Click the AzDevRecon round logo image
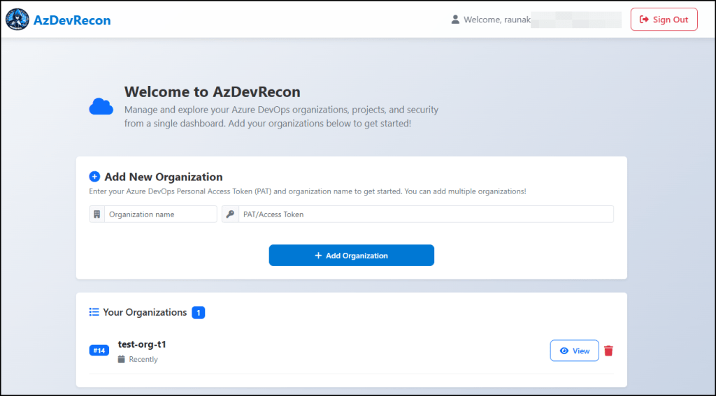716x396 pixels. pyautogui.click(x=17, y=20)
